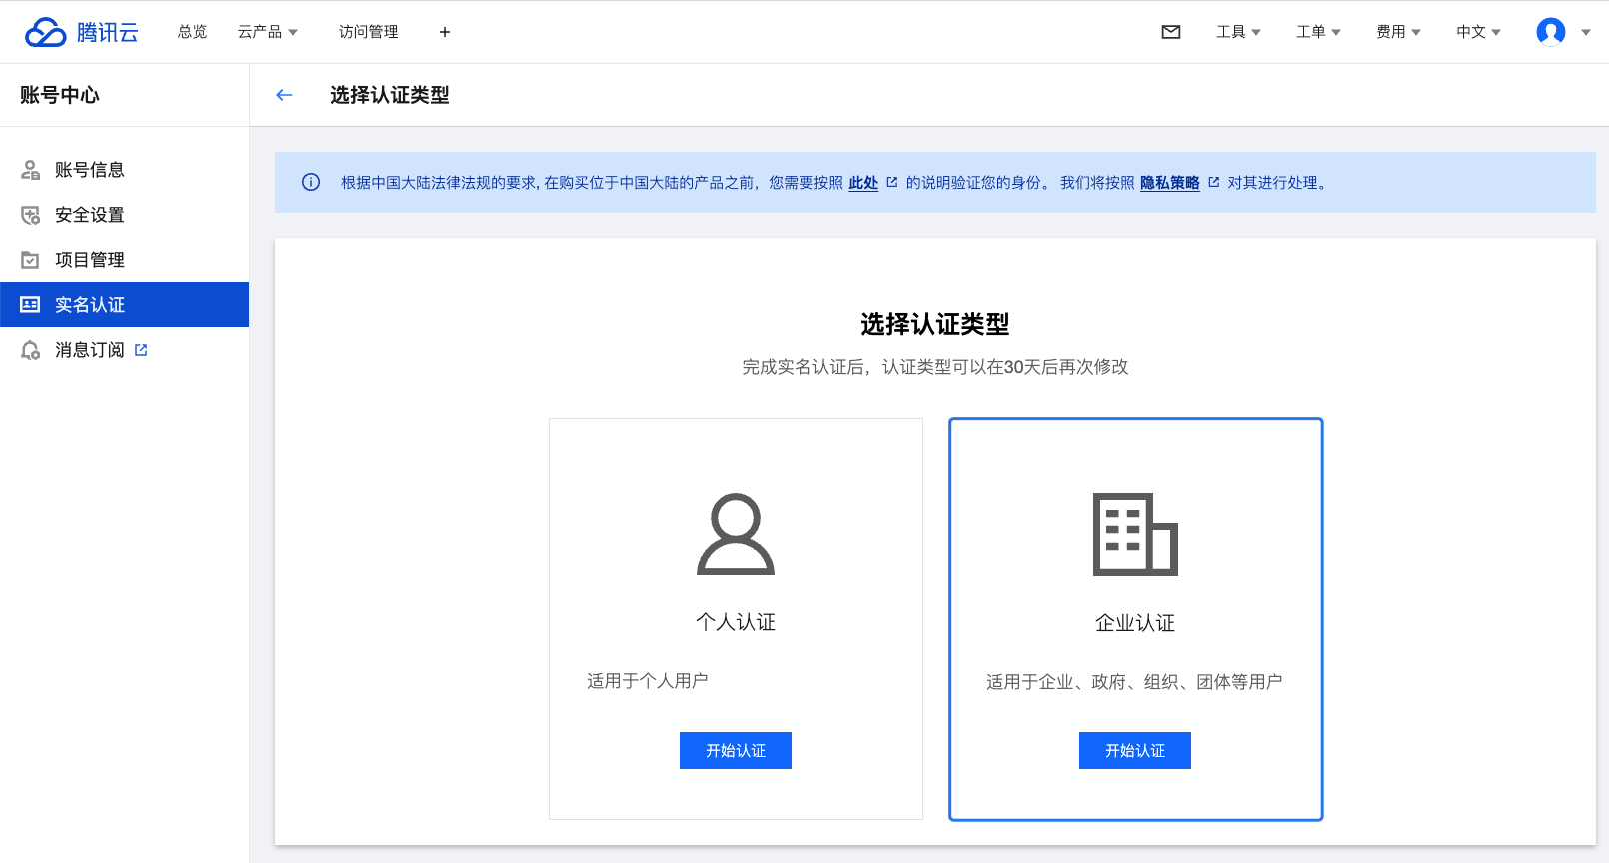Open 项目管理 in the sidebar

tap(89, 260)
